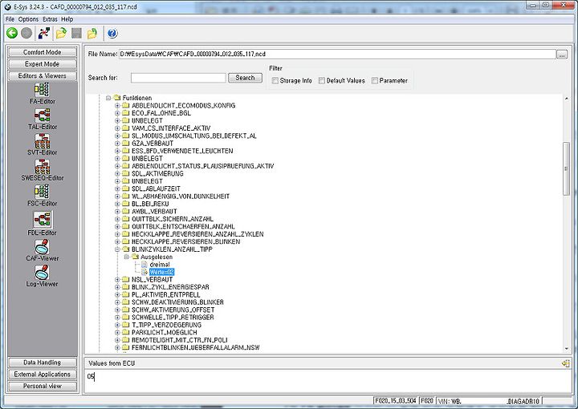The width and height of the screenshot is (578, 409).
Task: Click the Ausgelesen folder icon
Action: coord(136,257)
